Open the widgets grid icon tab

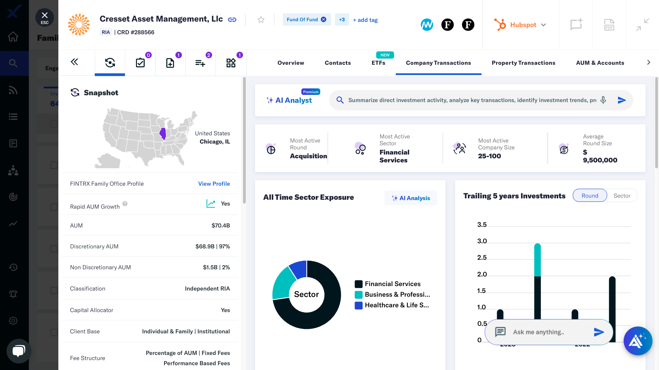231,63
